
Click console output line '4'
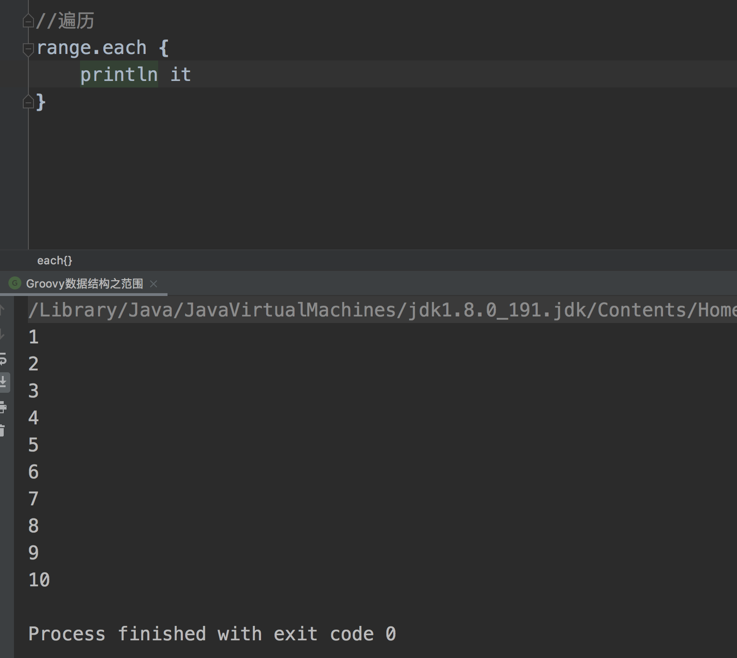(33, 418)
